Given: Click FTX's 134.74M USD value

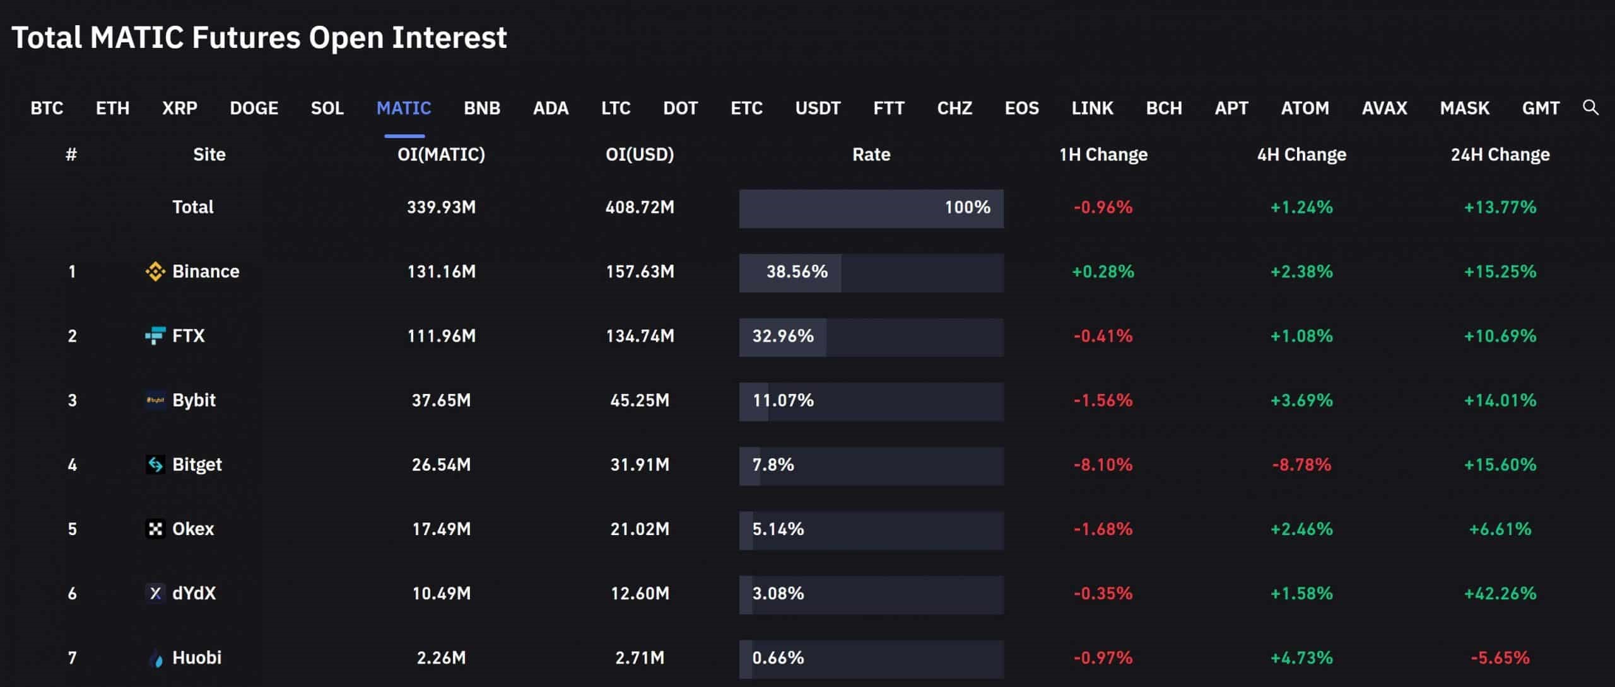Looking at the screenshot, I should click(640, 336).
